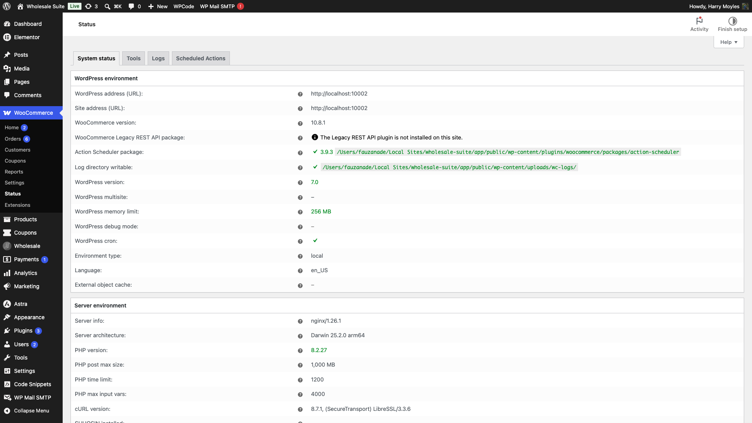Open the Wholesale menu

pyautogui.click(x=31, y=246)
